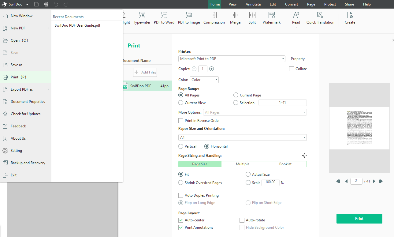Click the Redo arrow icon
Image resolution: width=394 pixels, height=237 pixels.
(x=66, y=4)
